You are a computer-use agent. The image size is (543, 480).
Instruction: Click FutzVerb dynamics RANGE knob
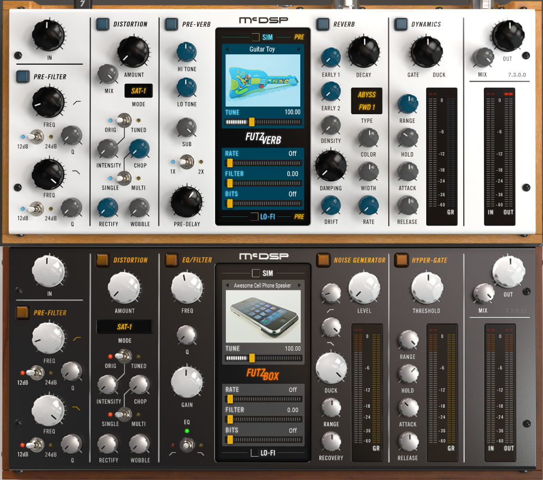tap(408, 104)
